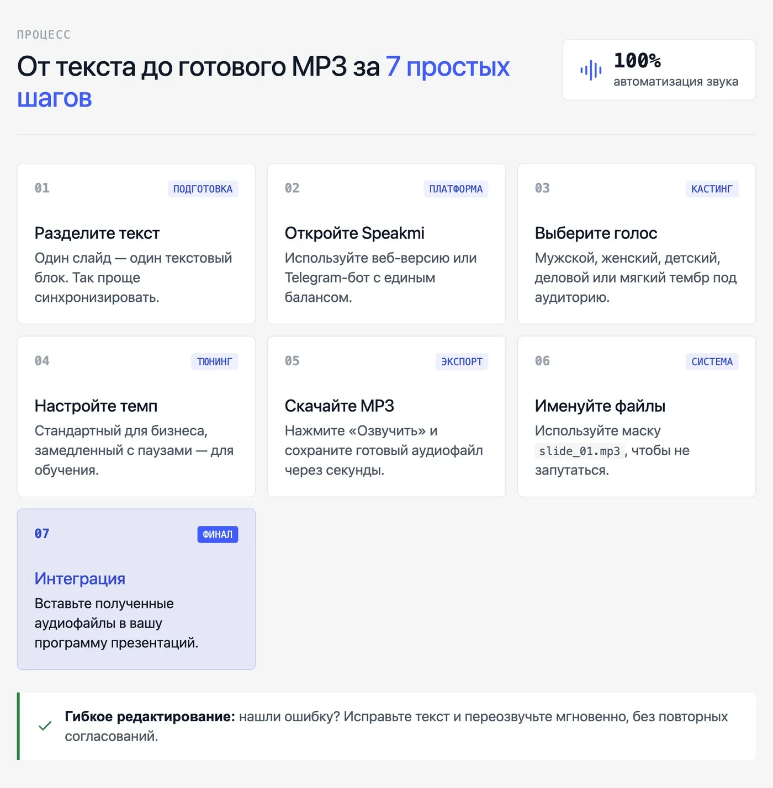Click the heading 'Выберите голос'
Screen dimensions: 773x788
[596, 233]
